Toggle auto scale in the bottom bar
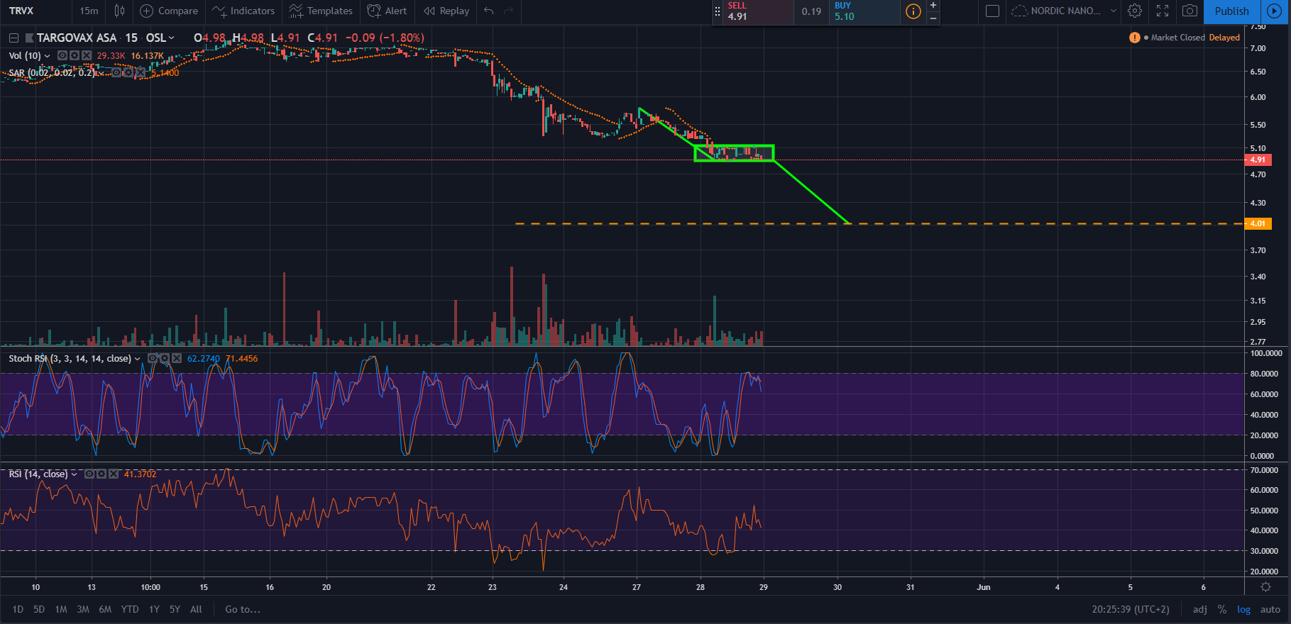Viewport: 1291px width, 624px height. 1270,609
